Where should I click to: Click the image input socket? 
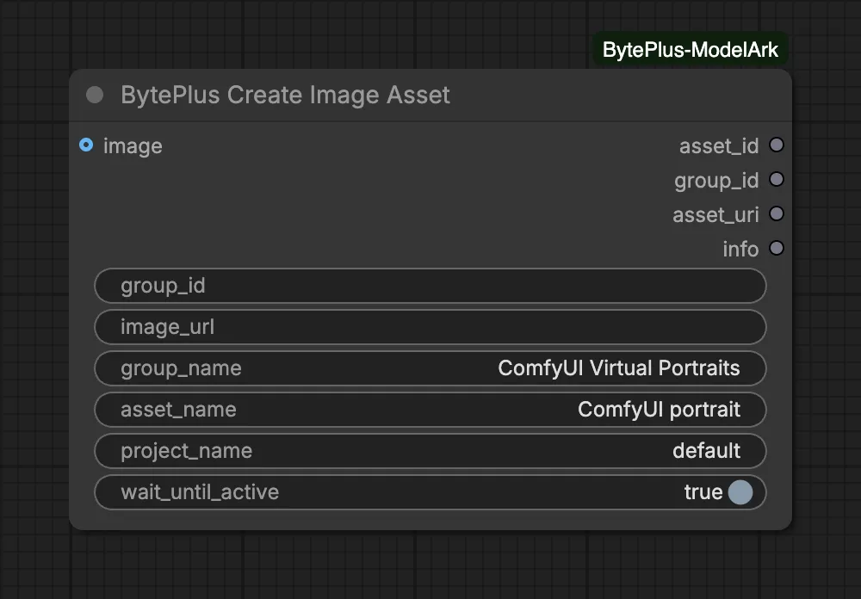[86, 145]
